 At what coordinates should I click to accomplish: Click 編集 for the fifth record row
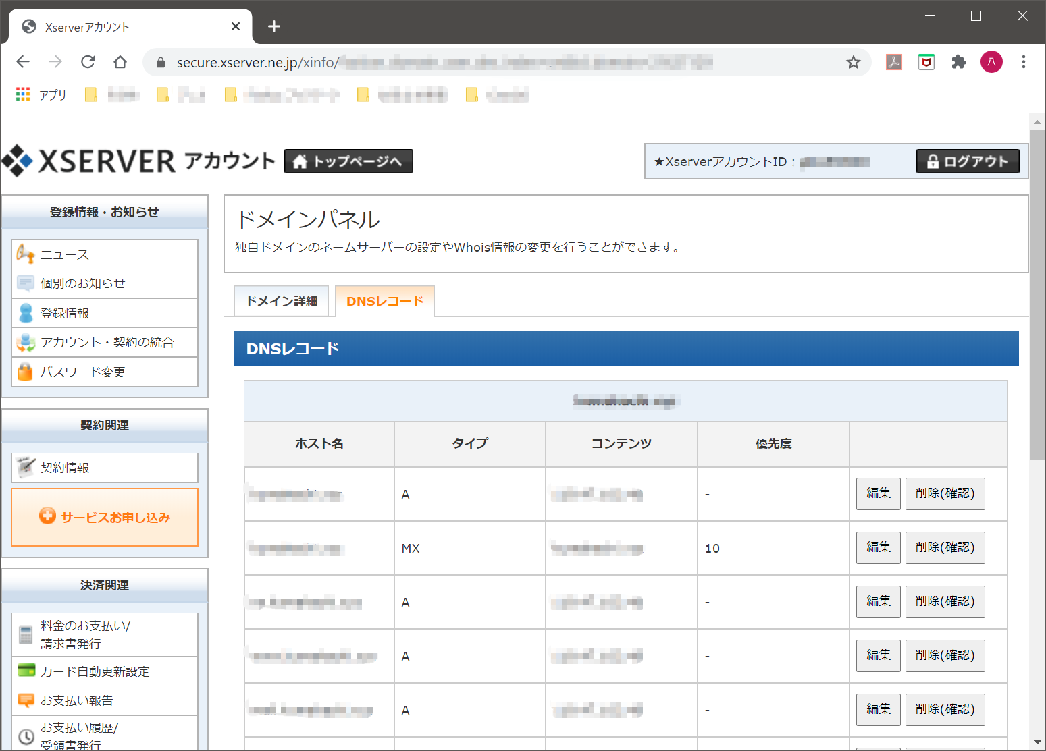[x=879, y=709]
